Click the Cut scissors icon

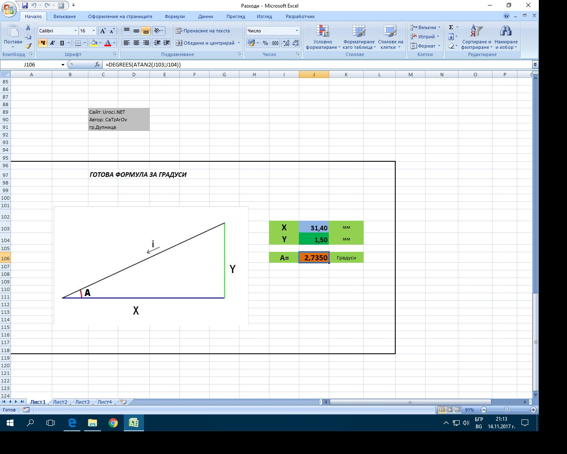(x=28, y=28)
